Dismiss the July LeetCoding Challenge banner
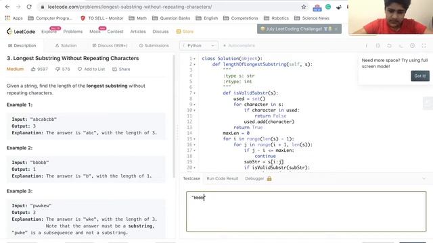 pyautogui.click(x=336, y=29)
